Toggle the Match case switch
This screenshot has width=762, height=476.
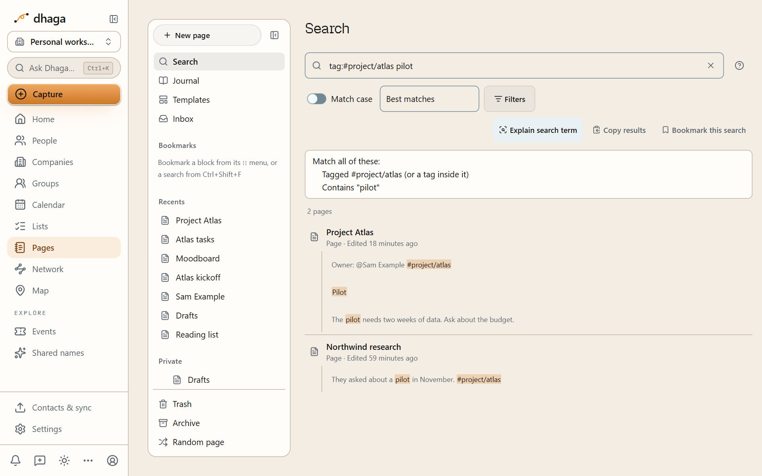click(x=317, y=99)
